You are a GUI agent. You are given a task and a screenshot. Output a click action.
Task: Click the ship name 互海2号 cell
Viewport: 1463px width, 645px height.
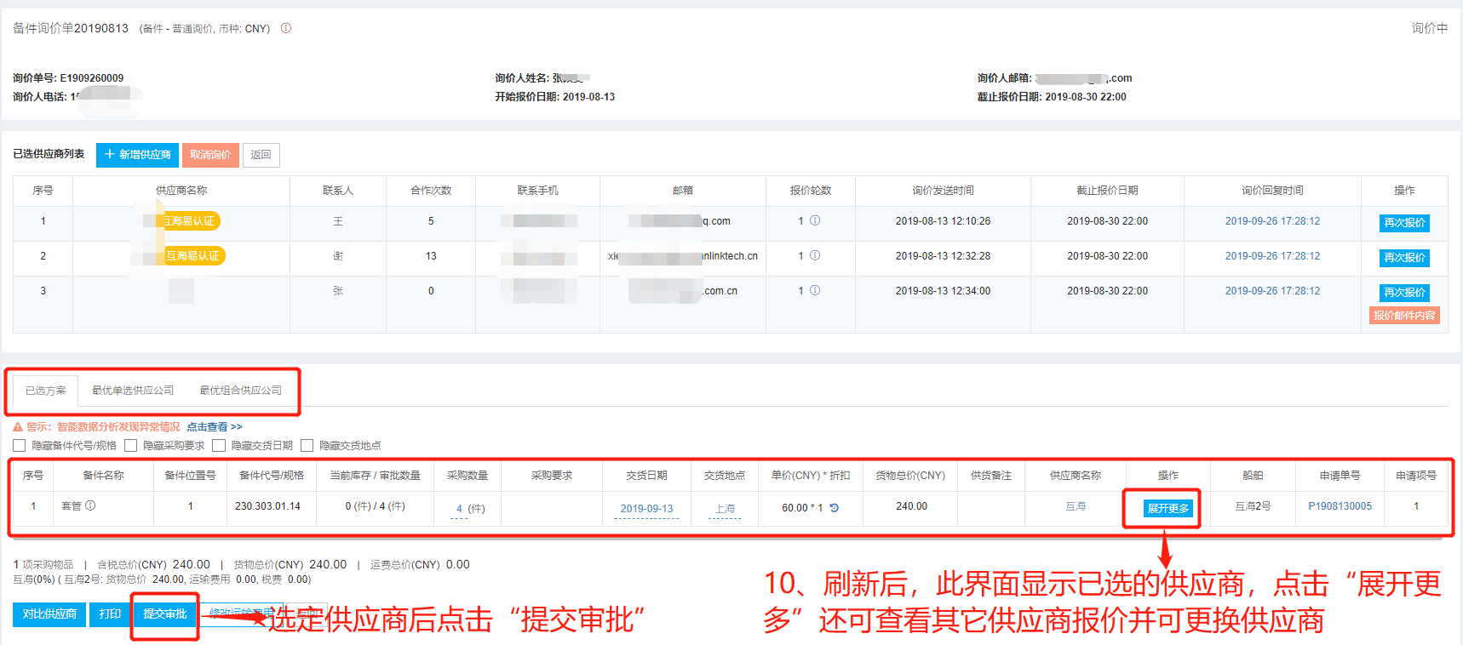point(1253,506)
